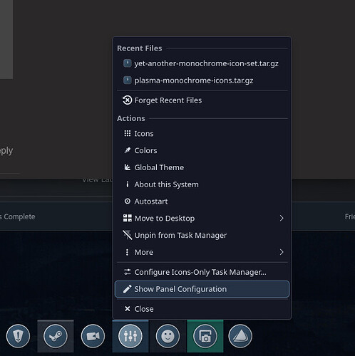355x356 pixels.
Task: Open yet-another-monochrome-icon-set.tar.gz recent file
Action: point(202,63)
